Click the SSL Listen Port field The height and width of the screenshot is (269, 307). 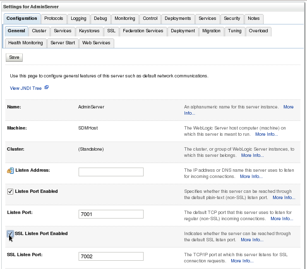click(111, 257)
